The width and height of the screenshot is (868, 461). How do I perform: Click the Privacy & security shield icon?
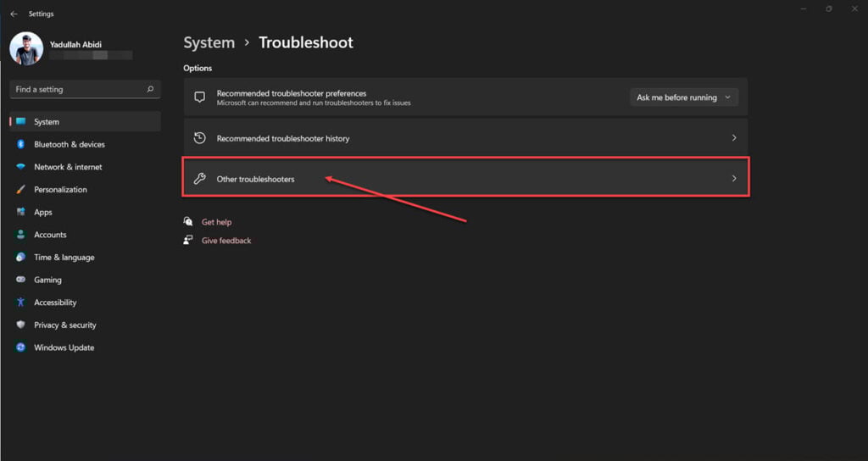(20, 325)
